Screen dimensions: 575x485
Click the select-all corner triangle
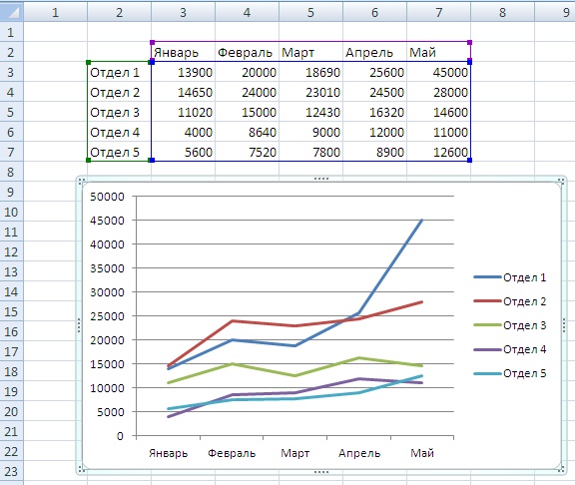point(11,12)
